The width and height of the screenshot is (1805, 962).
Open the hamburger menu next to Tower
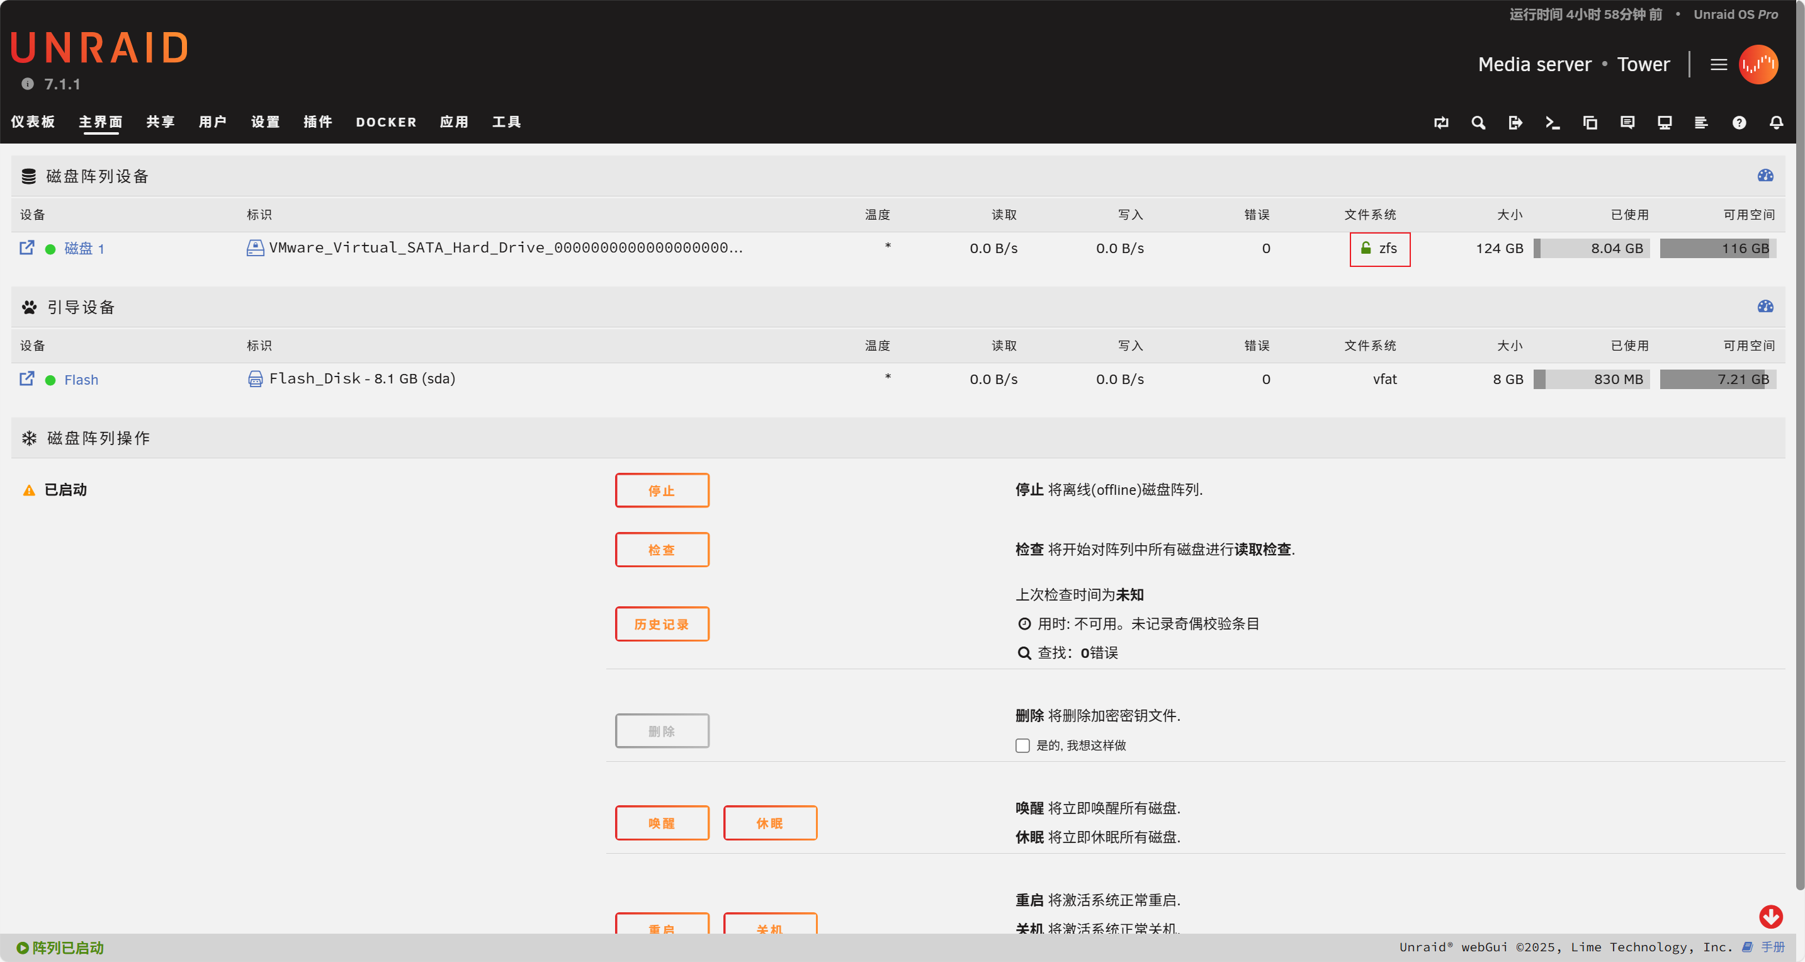tap(1718, 64)
